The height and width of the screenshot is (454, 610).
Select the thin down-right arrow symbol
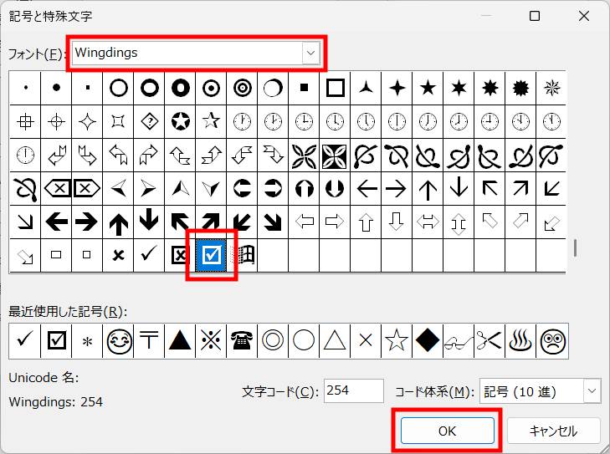pyautogui.click(x=25, y=222)
